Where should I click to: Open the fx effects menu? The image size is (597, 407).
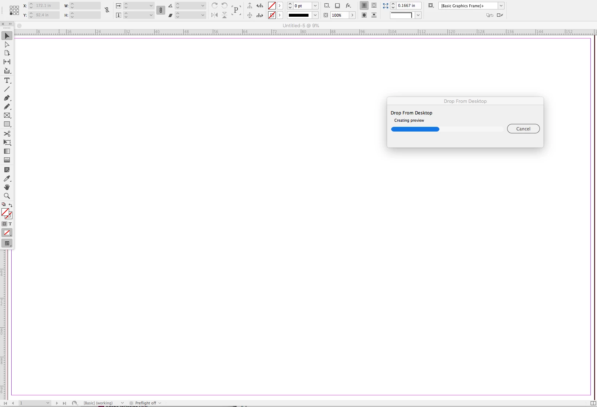348,5
